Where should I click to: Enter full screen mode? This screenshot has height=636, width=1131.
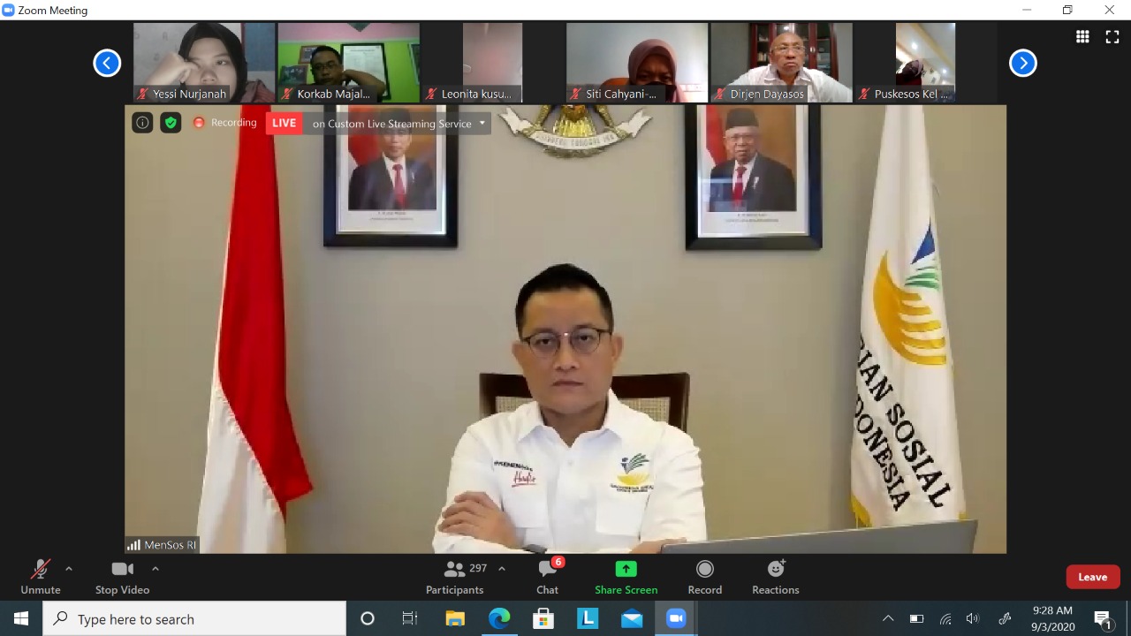coord(1112,36)
